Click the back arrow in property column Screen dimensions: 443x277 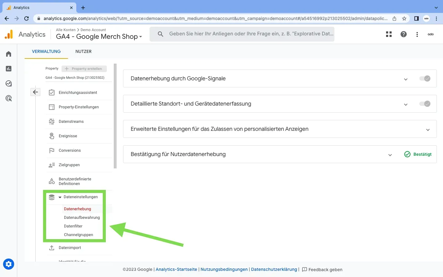click(x=35, y=92)
